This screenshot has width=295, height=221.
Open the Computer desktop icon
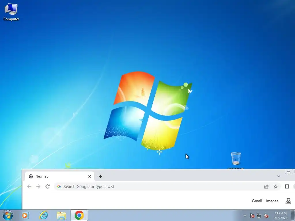tap(11, 12)
